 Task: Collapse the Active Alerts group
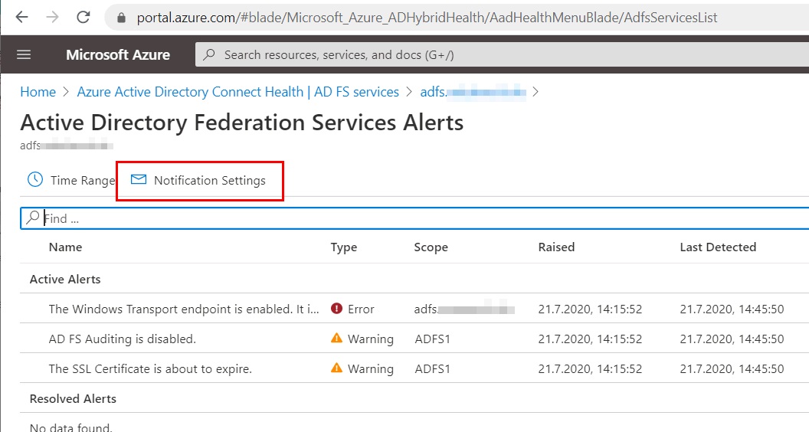pos(65,280)
